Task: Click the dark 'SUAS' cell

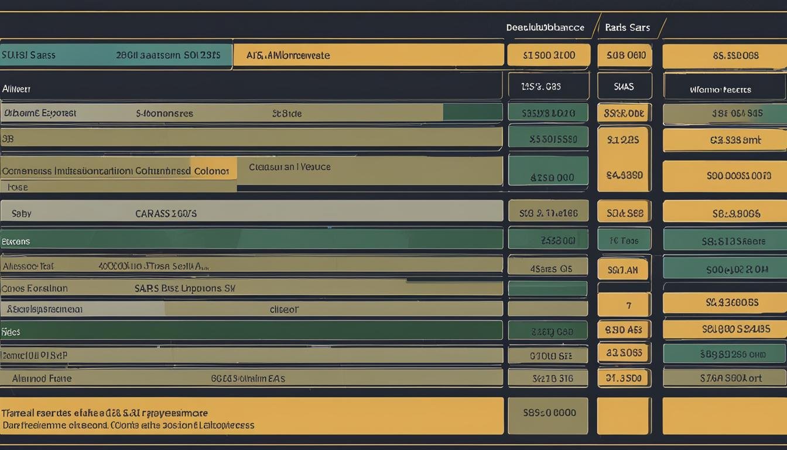Action: (x=624, y=86)
